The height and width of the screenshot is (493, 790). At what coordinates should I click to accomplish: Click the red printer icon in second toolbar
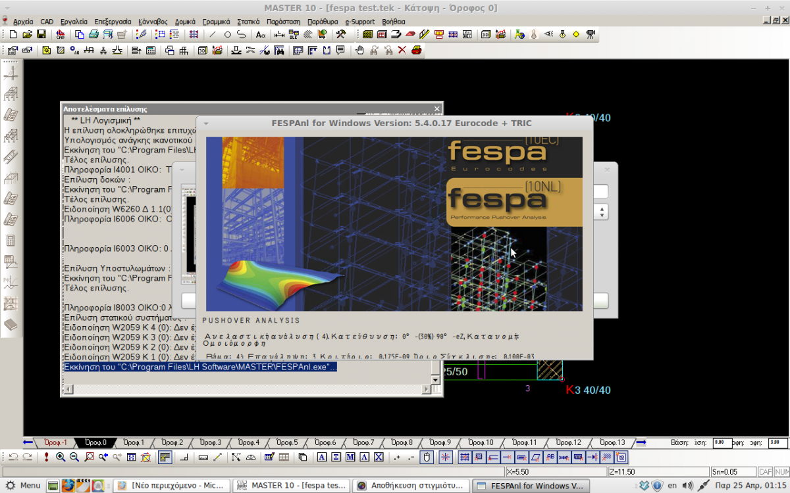[x=416, y=50]
